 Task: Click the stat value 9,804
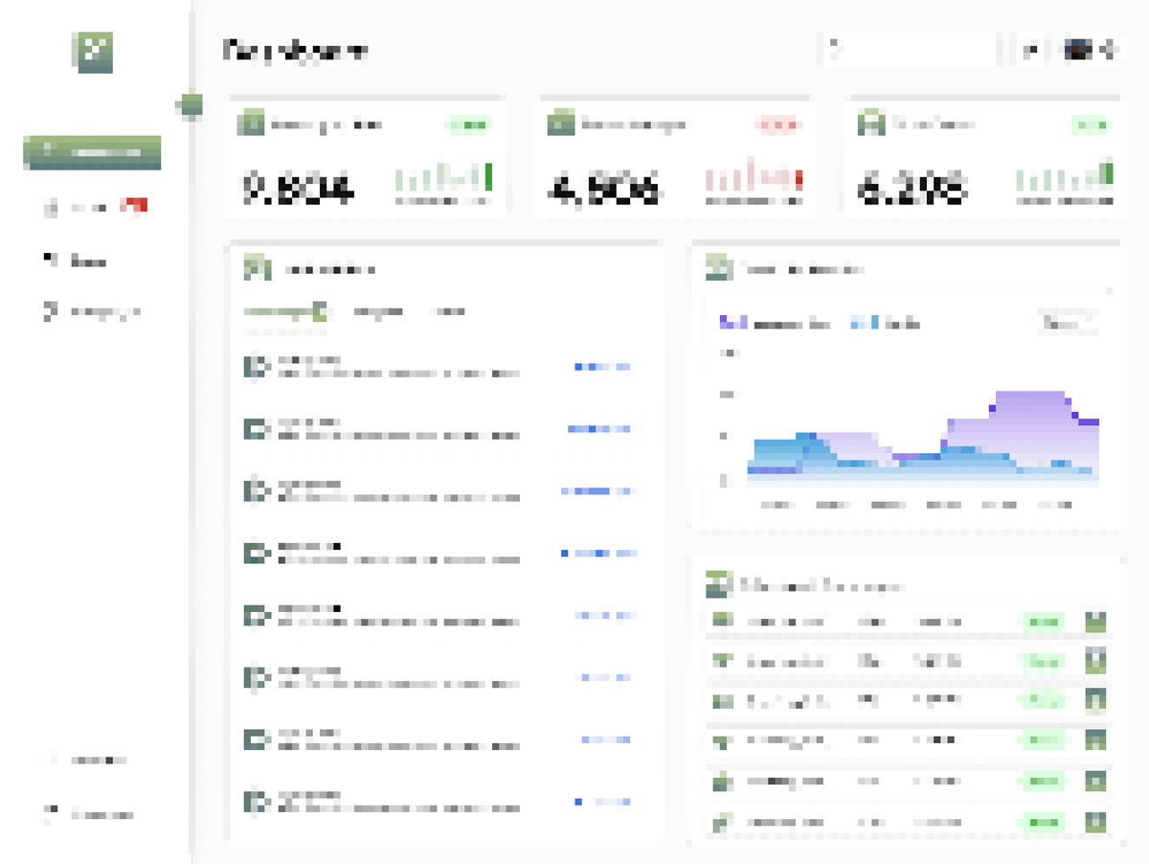(298, 188)
